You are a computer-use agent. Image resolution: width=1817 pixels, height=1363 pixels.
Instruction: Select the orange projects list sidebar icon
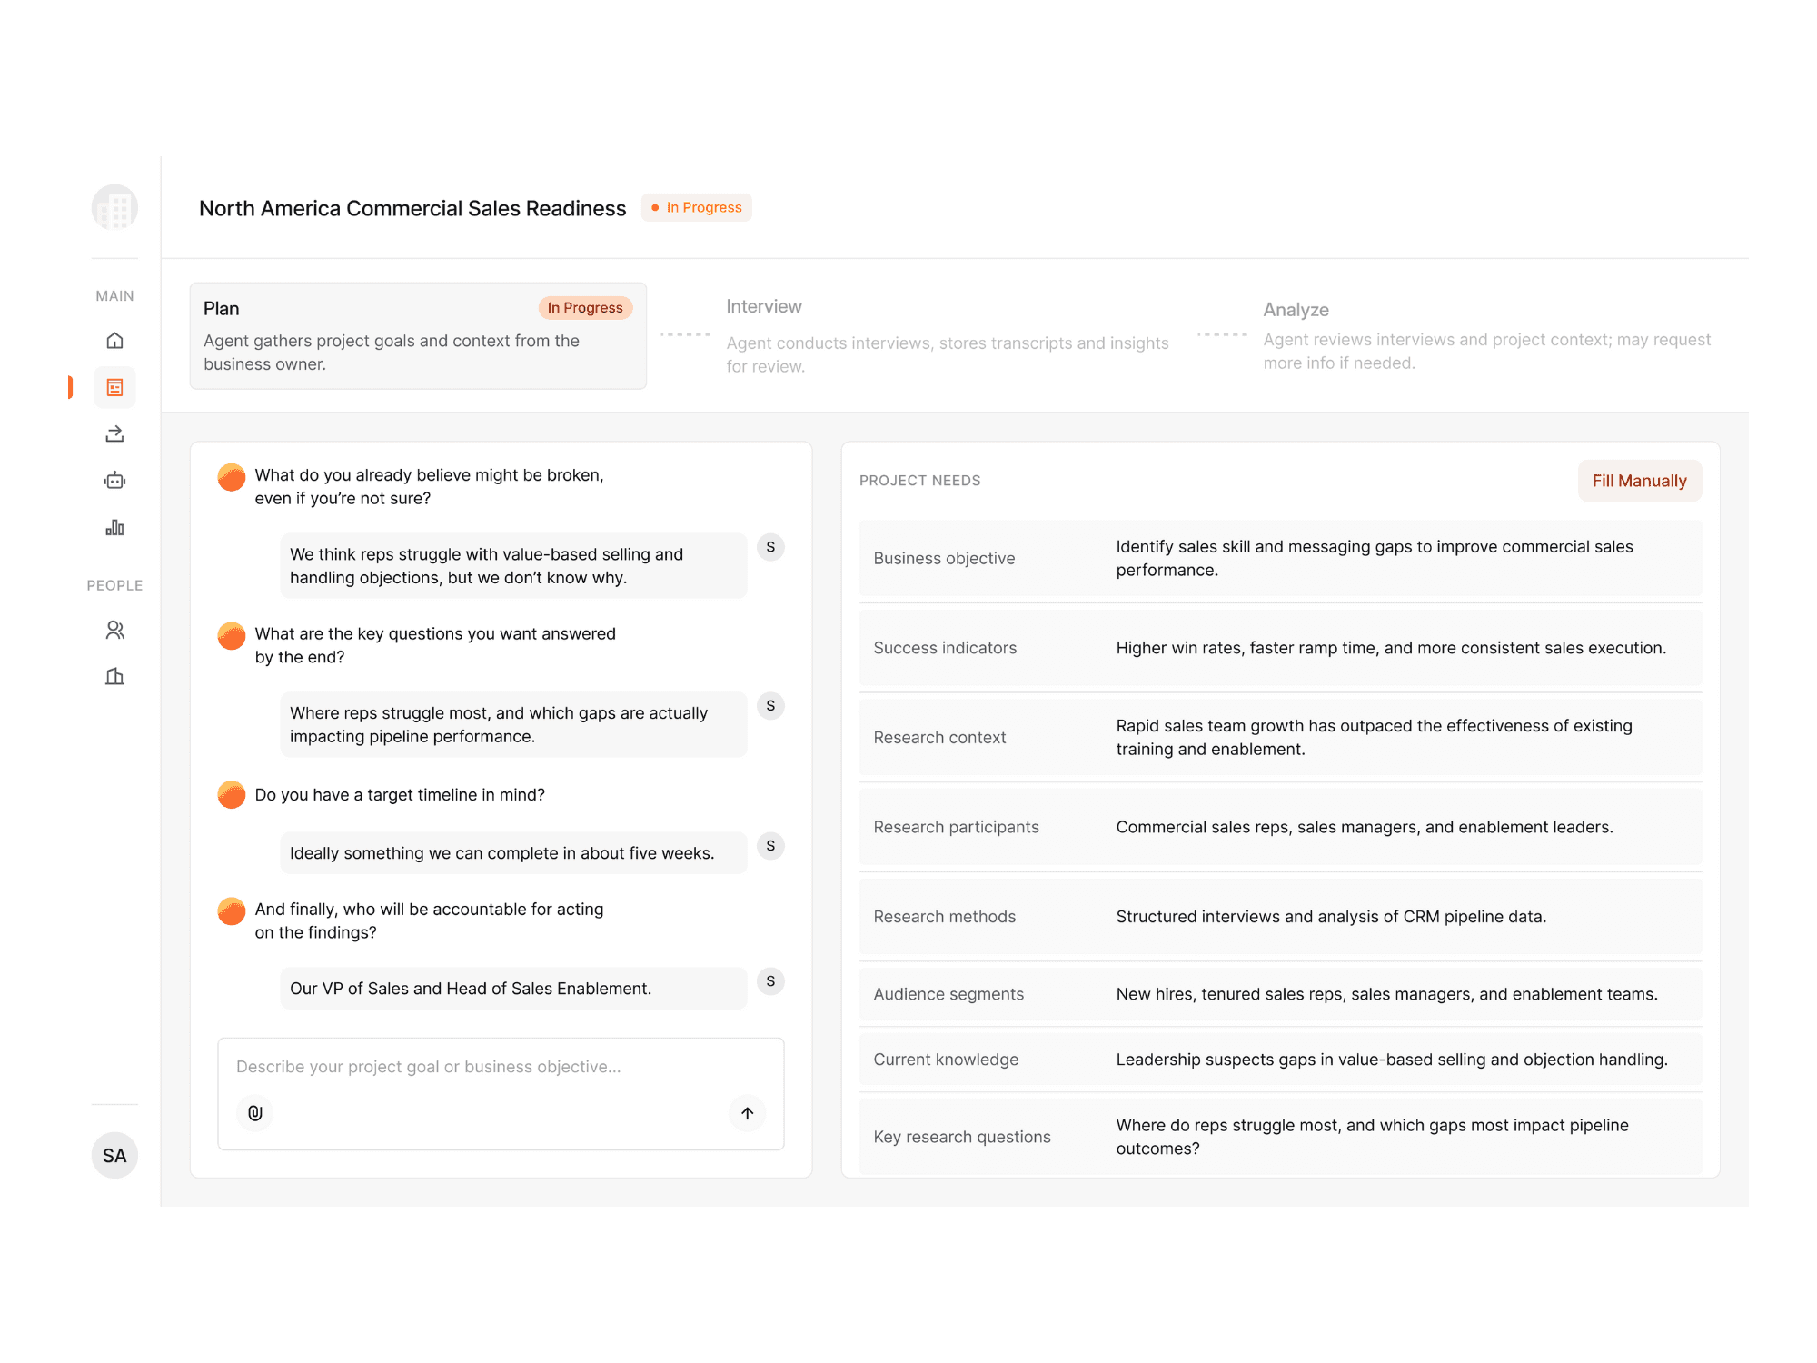(x=114, y=388)
